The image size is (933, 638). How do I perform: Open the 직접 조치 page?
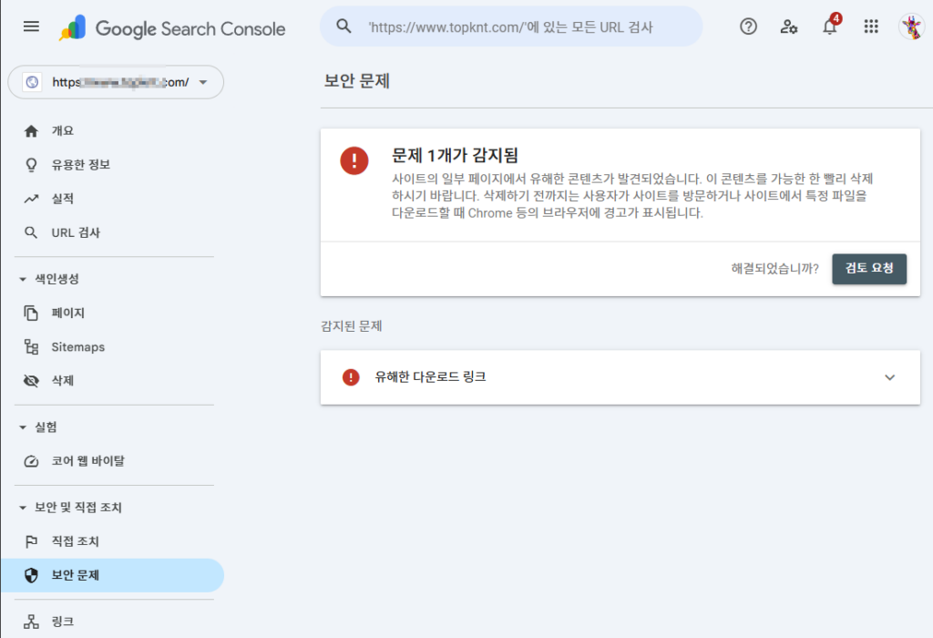[75, 541]
